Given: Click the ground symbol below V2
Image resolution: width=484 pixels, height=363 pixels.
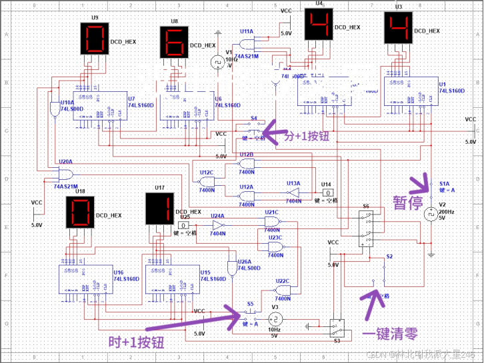Looking at the screenshot, I should tap(431, 254).
